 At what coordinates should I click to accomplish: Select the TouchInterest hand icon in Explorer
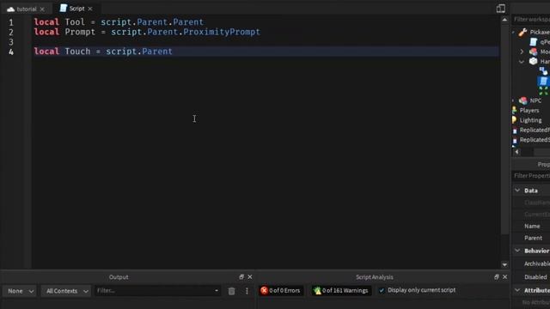[x=543, y=71]
